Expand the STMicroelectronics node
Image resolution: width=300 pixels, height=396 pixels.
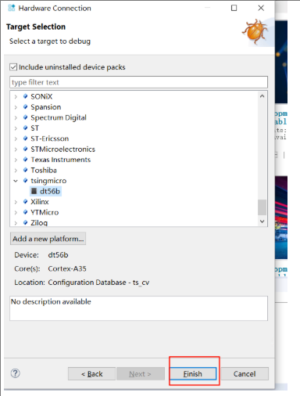[x=16, y=149]
